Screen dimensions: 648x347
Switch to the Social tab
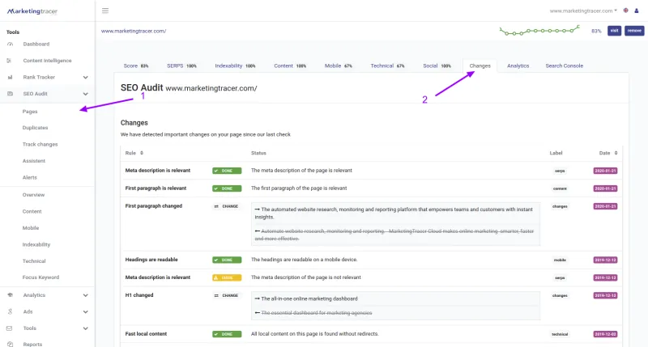point(437,66)
